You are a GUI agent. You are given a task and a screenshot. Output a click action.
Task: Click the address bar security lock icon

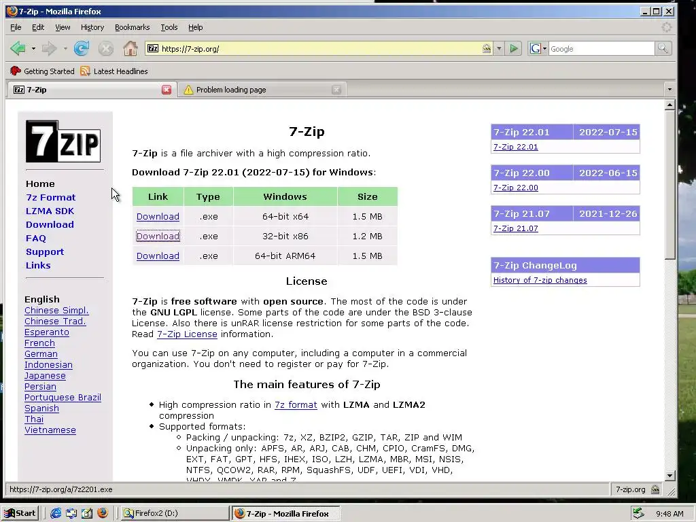point(487,48)
